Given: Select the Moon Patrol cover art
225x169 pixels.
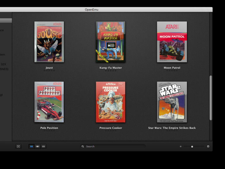Looking at the screenshot, I should point(172,42).
